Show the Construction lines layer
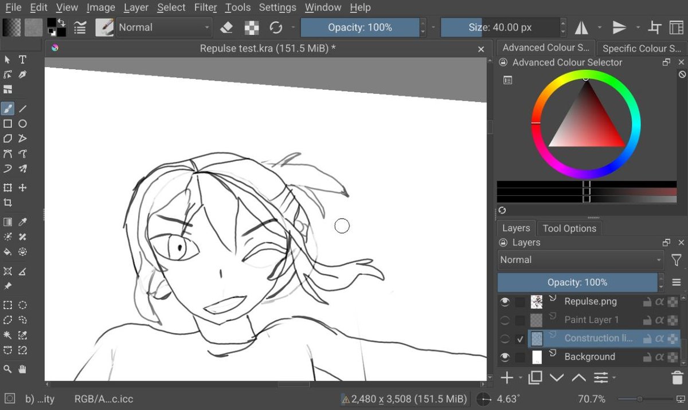The height and width of the screenshot is (410, 688). 505,338
